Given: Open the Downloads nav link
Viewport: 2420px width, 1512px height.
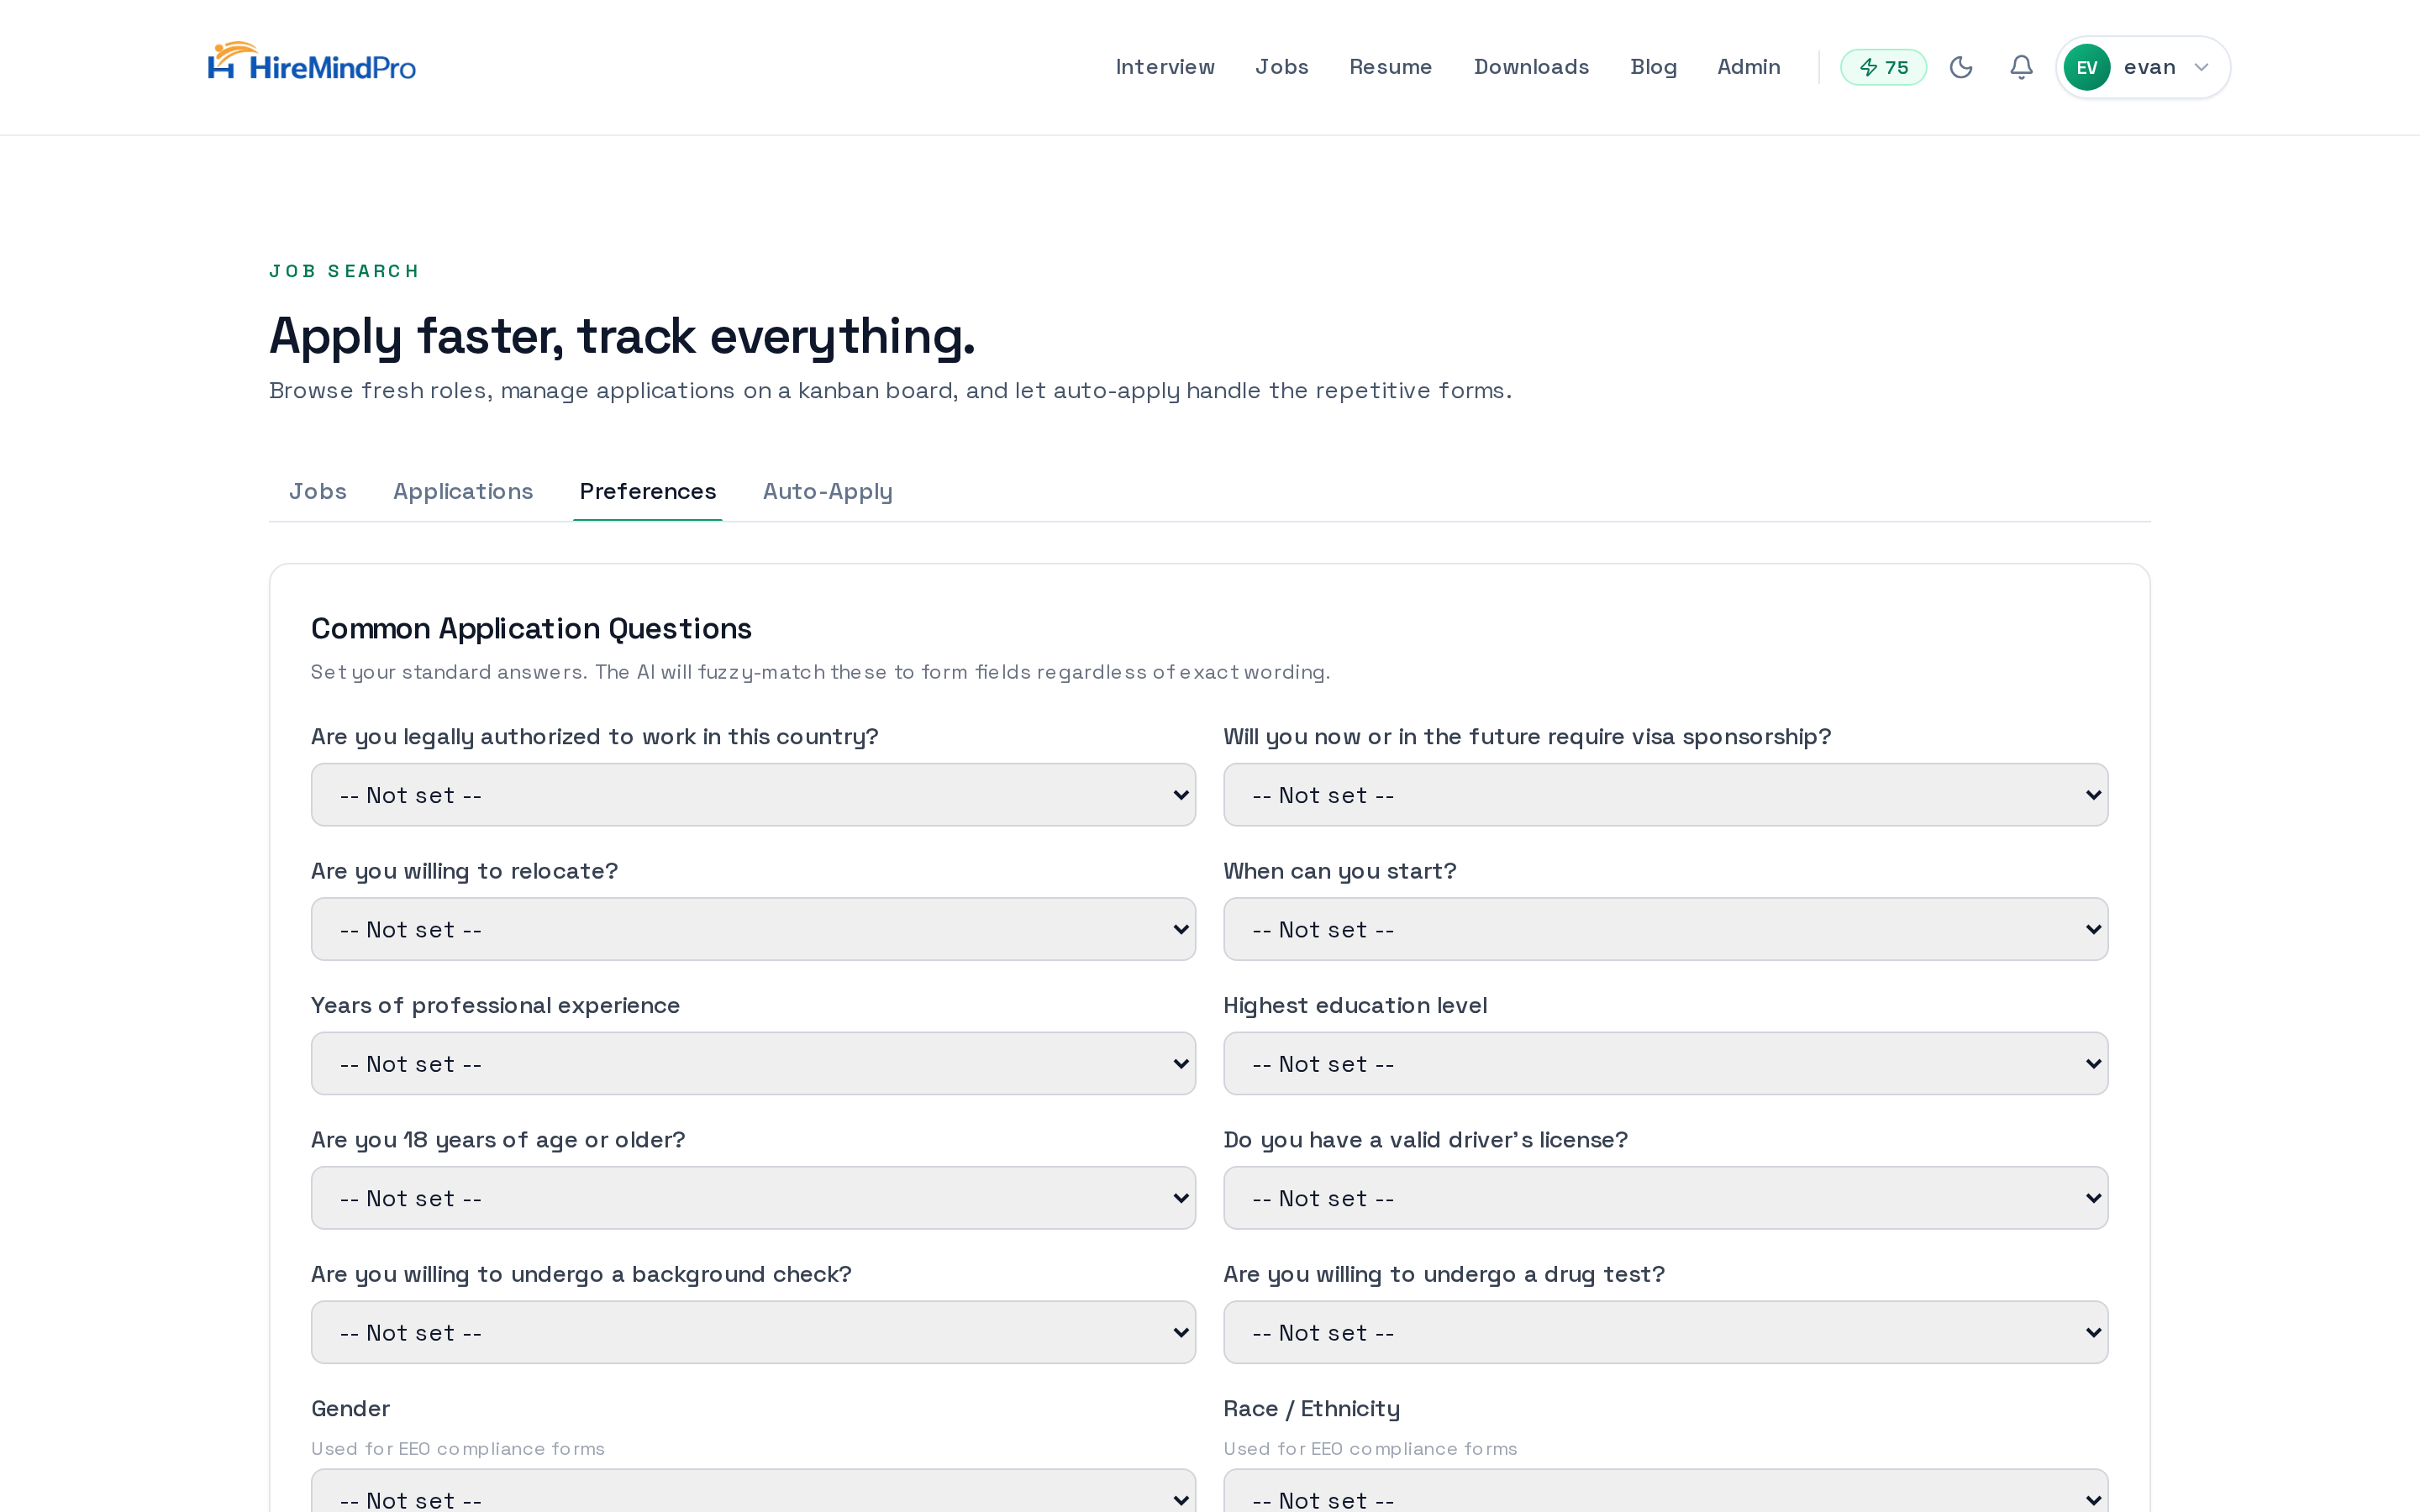Looking at the screenshot, I should 1531,67.
